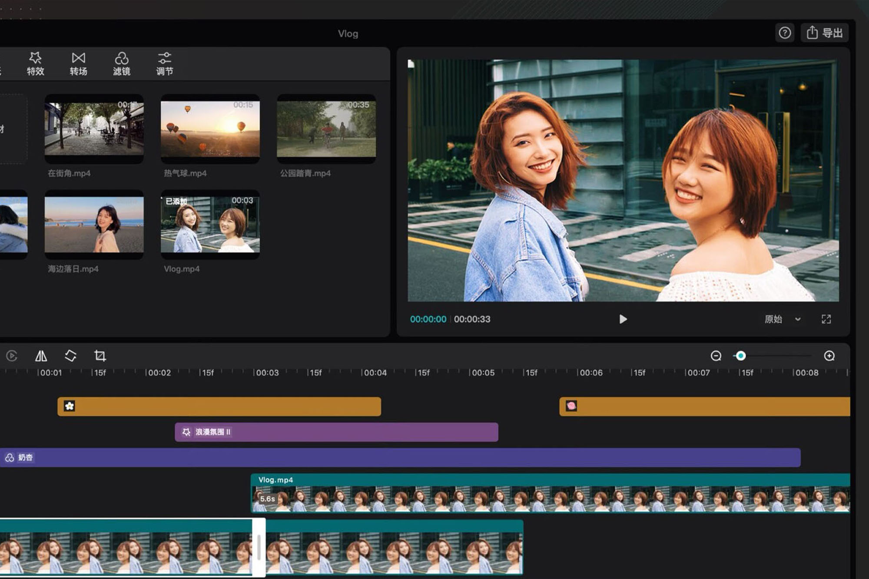Open the 滤镜 filters tab
Viewport: 869px width, 579px height.
tap(122, 64)
